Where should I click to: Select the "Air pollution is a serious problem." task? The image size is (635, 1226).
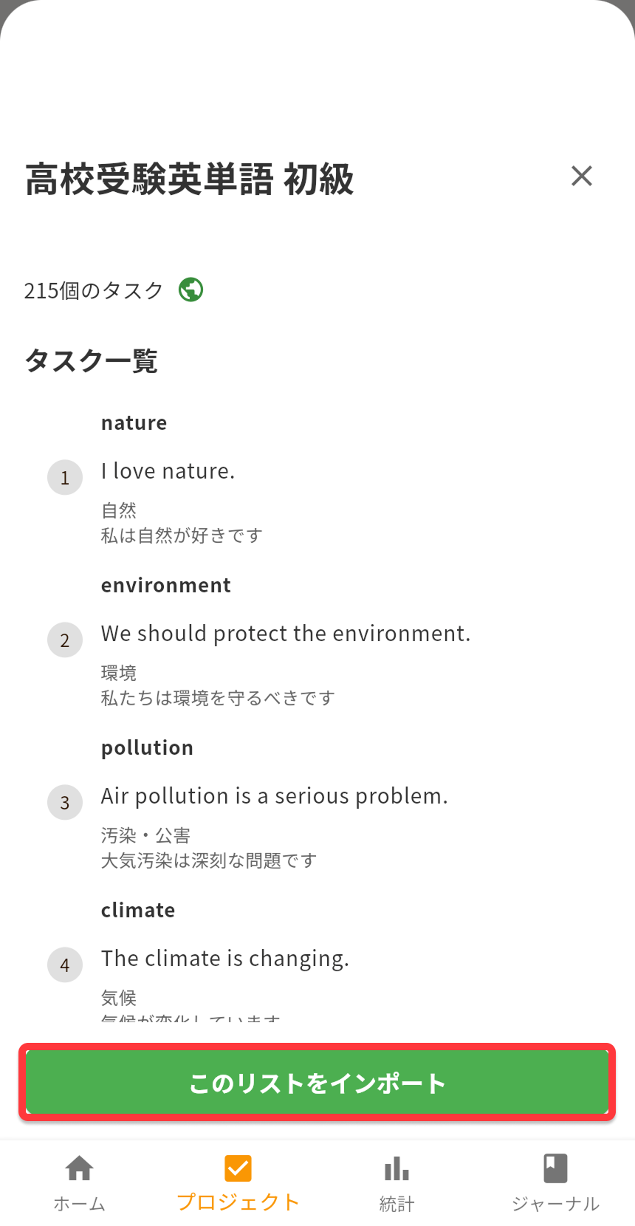click(x=274, y=796)
